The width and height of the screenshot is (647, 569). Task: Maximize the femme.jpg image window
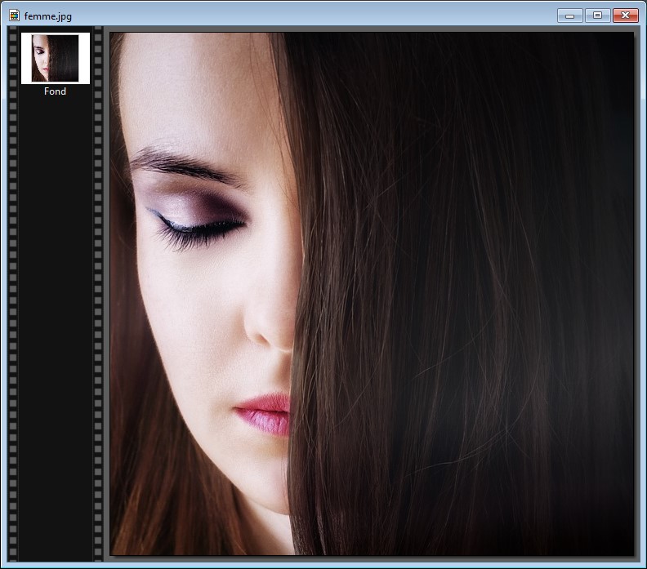click(x=597, y=16)
